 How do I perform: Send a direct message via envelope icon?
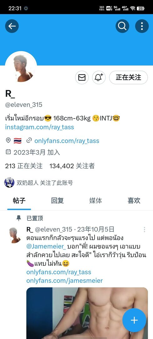click(x=82, y=78)
